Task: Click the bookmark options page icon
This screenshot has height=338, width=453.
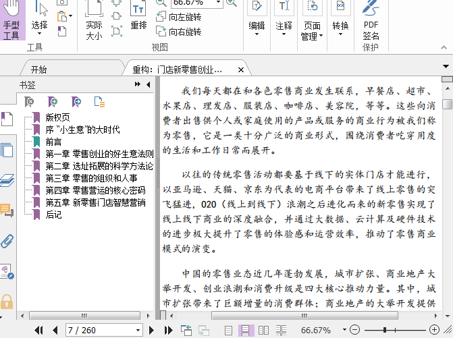Action: (99, 102)
